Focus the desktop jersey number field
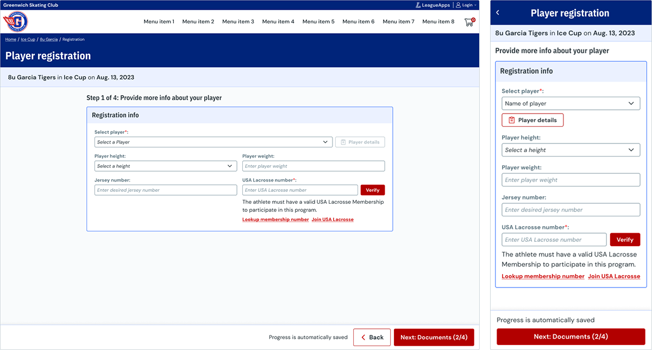 (166, 190)
